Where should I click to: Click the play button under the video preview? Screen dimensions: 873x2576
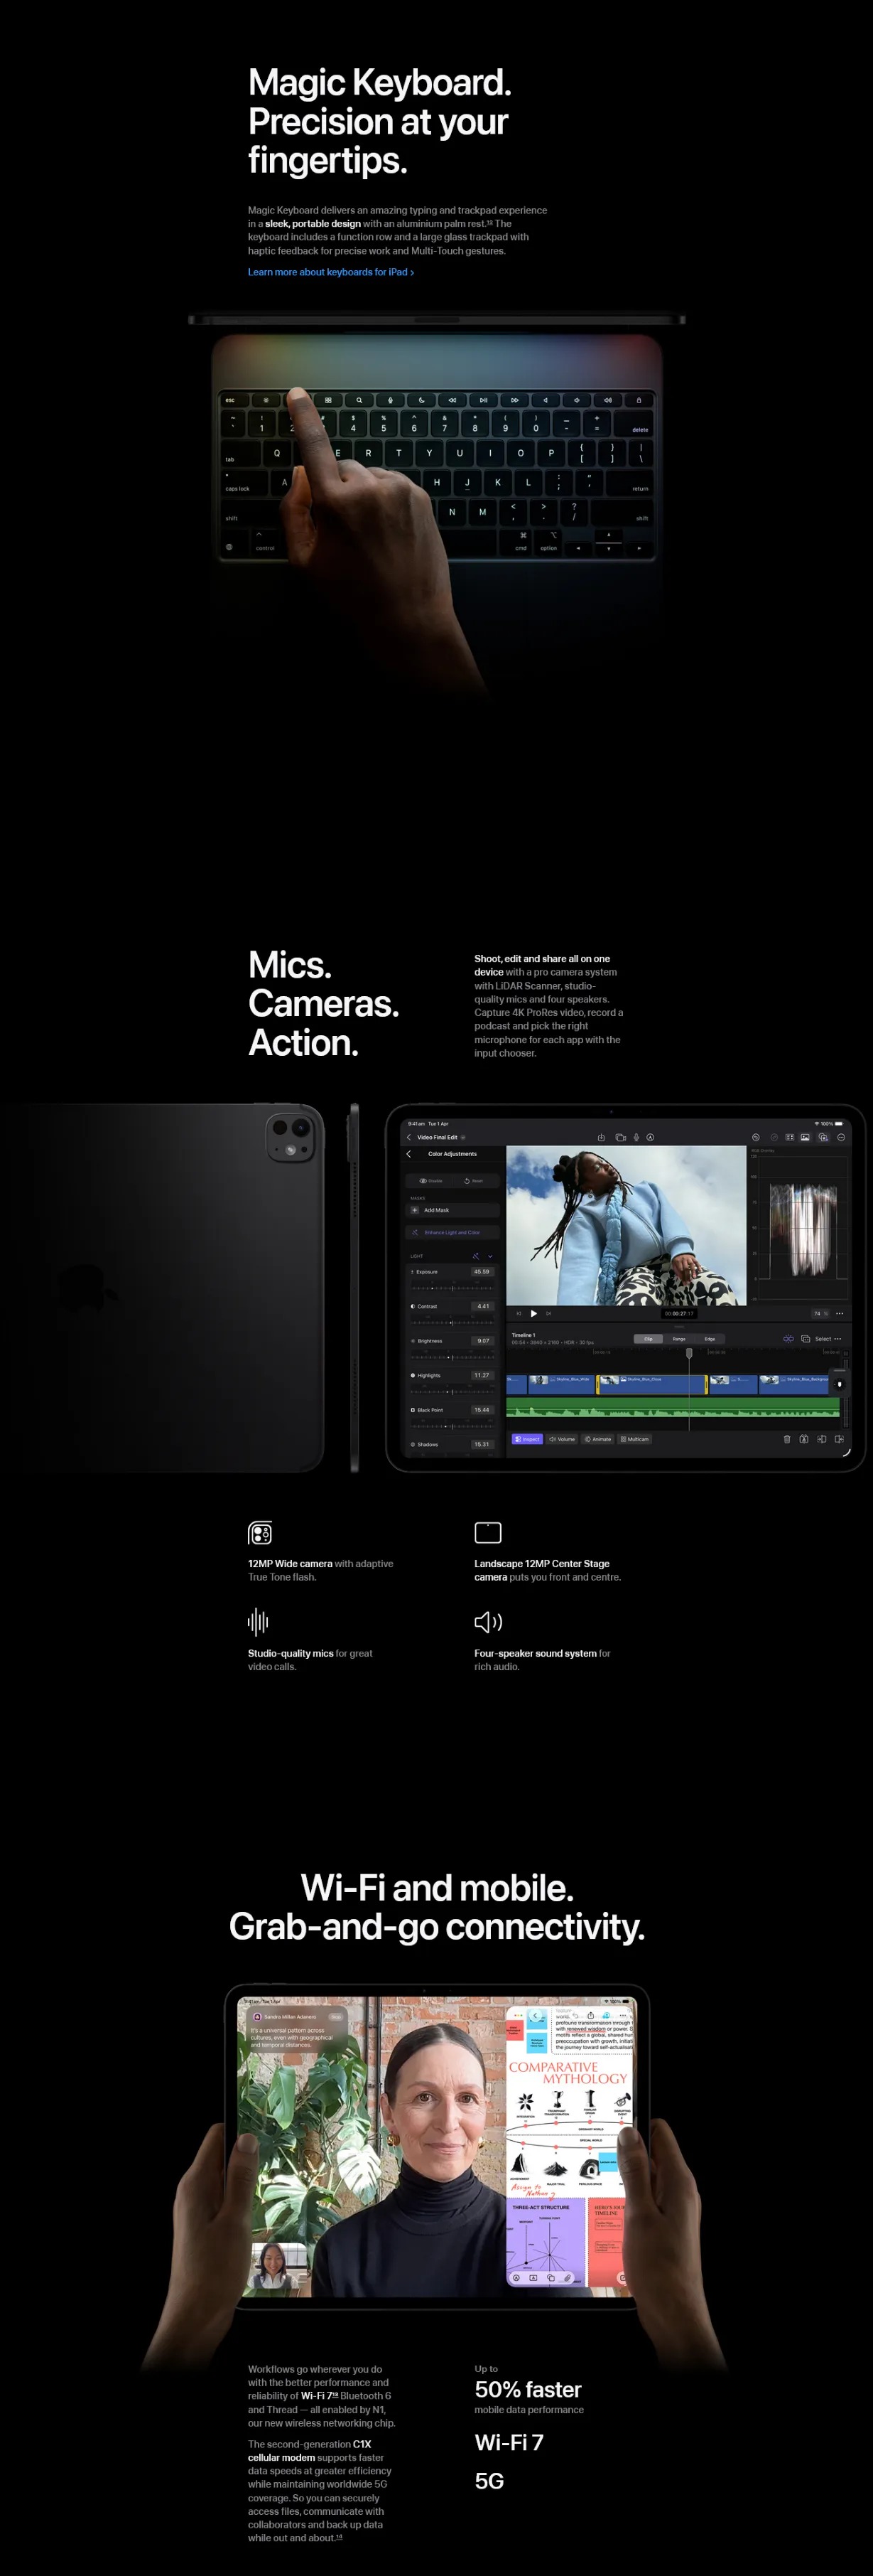click(x=533, y=1313)
